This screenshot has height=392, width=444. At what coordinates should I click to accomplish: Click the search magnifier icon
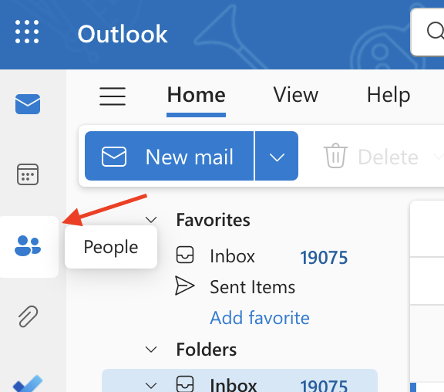(x=435, y=31)
